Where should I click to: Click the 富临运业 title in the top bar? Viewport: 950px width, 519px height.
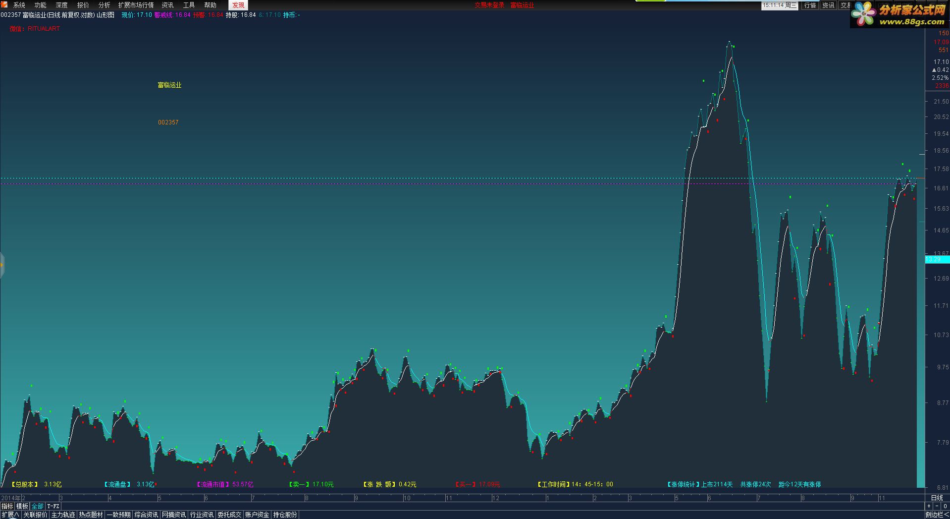(x=523, y=5)
